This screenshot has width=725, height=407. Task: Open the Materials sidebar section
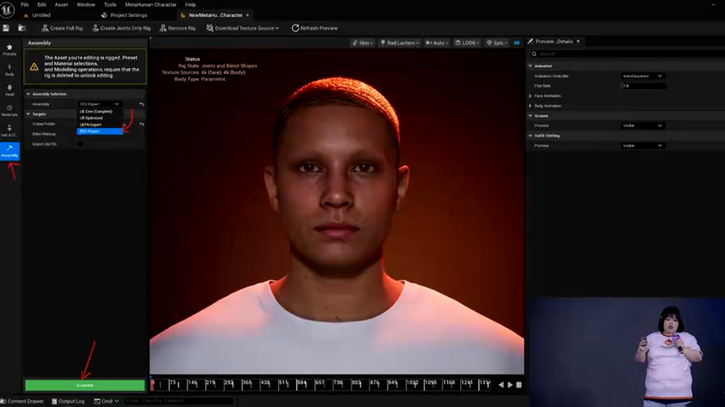pos(9,110)
